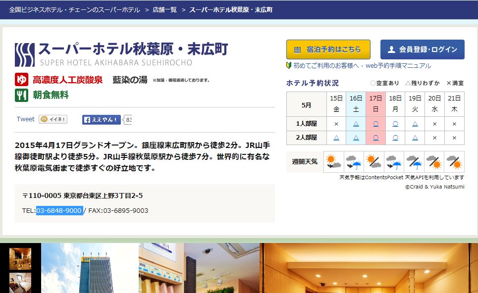Click the 16日 土 column header
The width and height of the screenshot is (478, 293).
pos(356,104)
